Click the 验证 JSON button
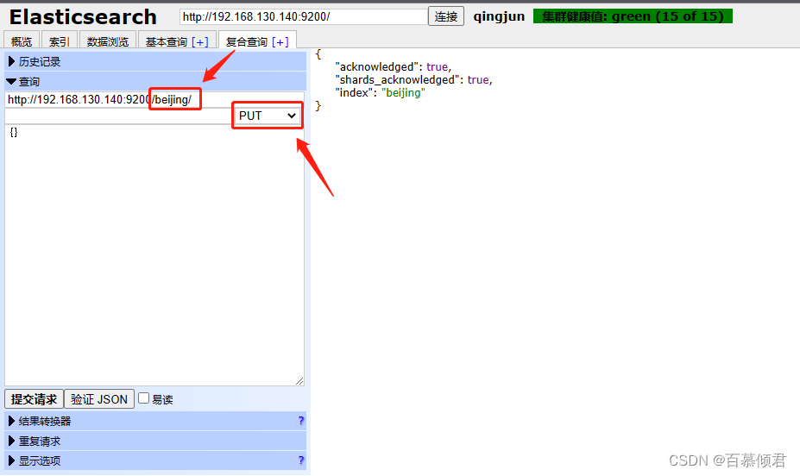The width and height of the screenshot is (800, 476). point(99,399)
